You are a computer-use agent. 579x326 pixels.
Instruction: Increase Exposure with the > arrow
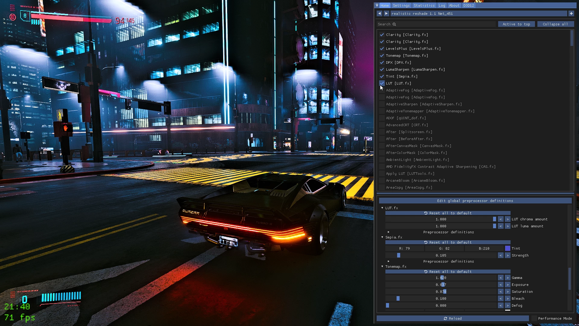(x=508, y=285)
